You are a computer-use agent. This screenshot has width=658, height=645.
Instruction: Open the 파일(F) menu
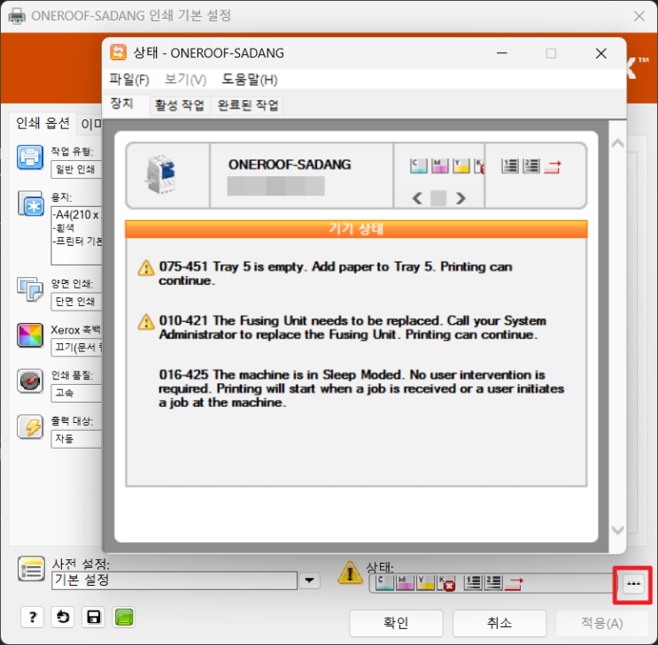pos(129,80)
